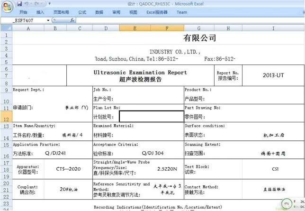305x211 pixels.
Task: Open the 页面布局 (Page Layout) tab
Action: click(61, 12)
